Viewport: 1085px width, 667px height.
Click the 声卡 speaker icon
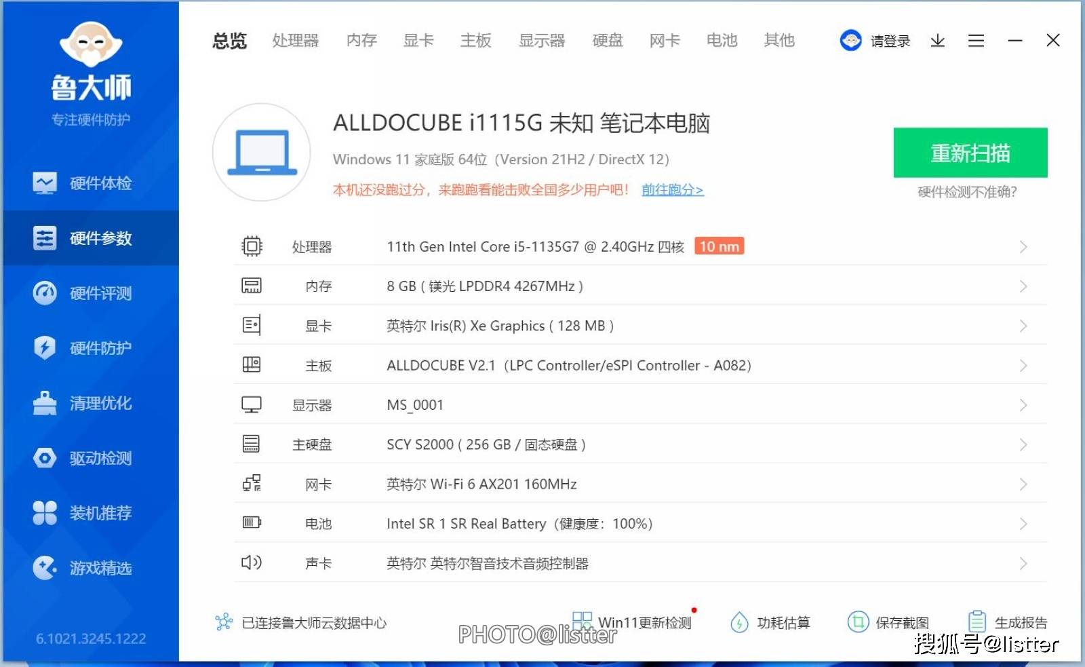coord(252,562)
